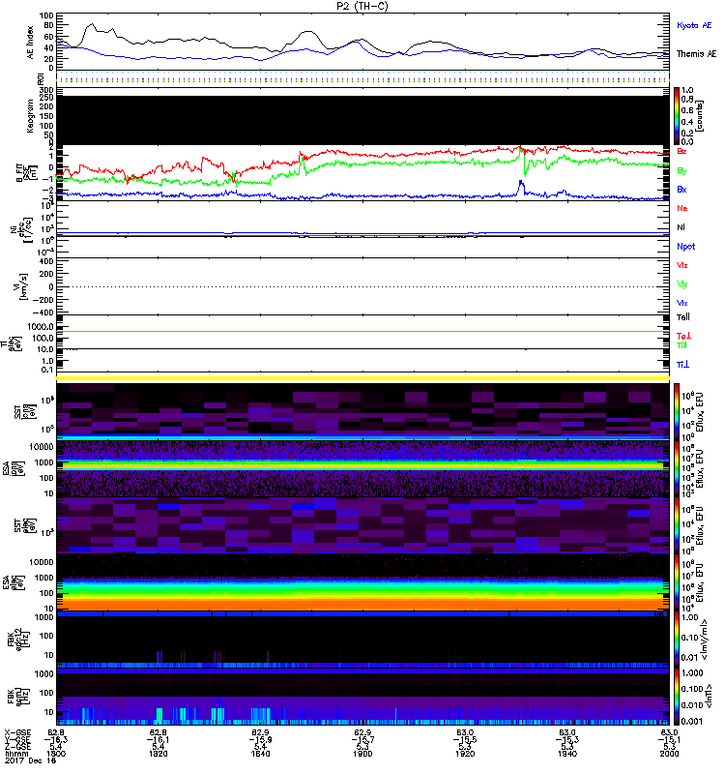Click the '2000' time tick label
725x774 pixels.
point(669,754)
